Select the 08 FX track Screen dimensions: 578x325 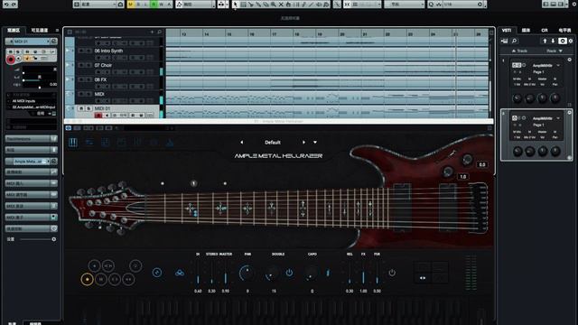coord(100,79)
